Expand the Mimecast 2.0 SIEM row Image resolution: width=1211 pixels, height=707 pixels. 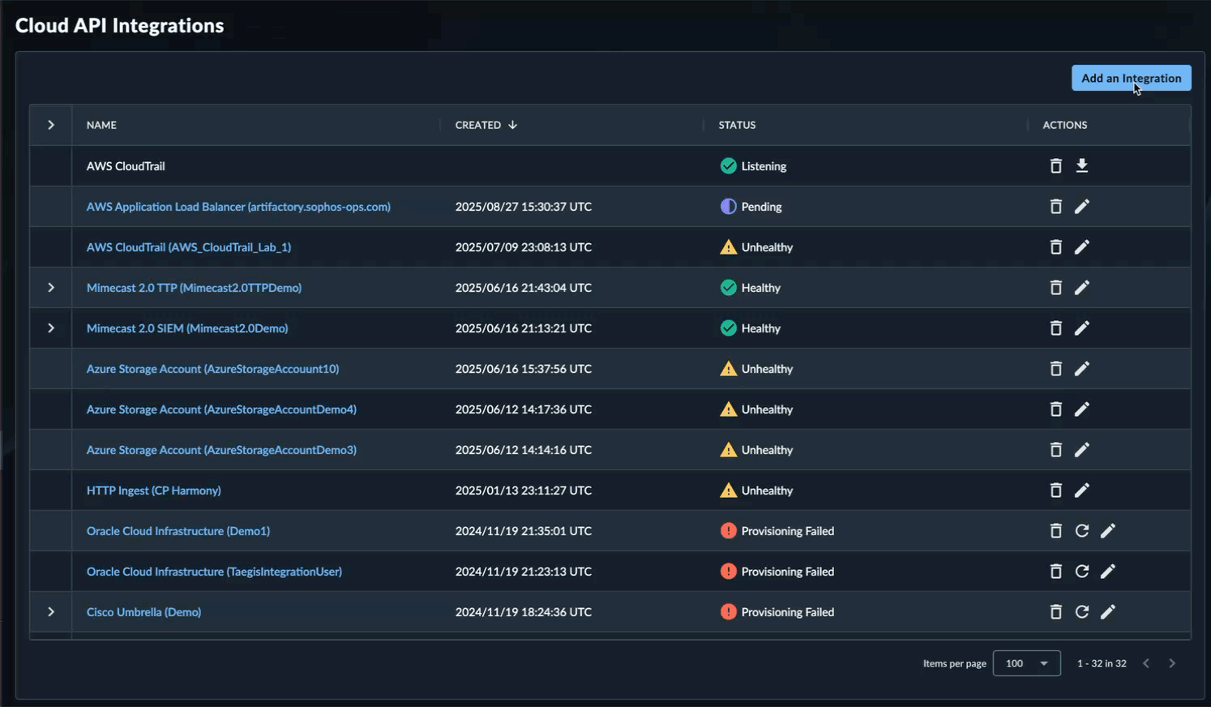tap(51, 328)
